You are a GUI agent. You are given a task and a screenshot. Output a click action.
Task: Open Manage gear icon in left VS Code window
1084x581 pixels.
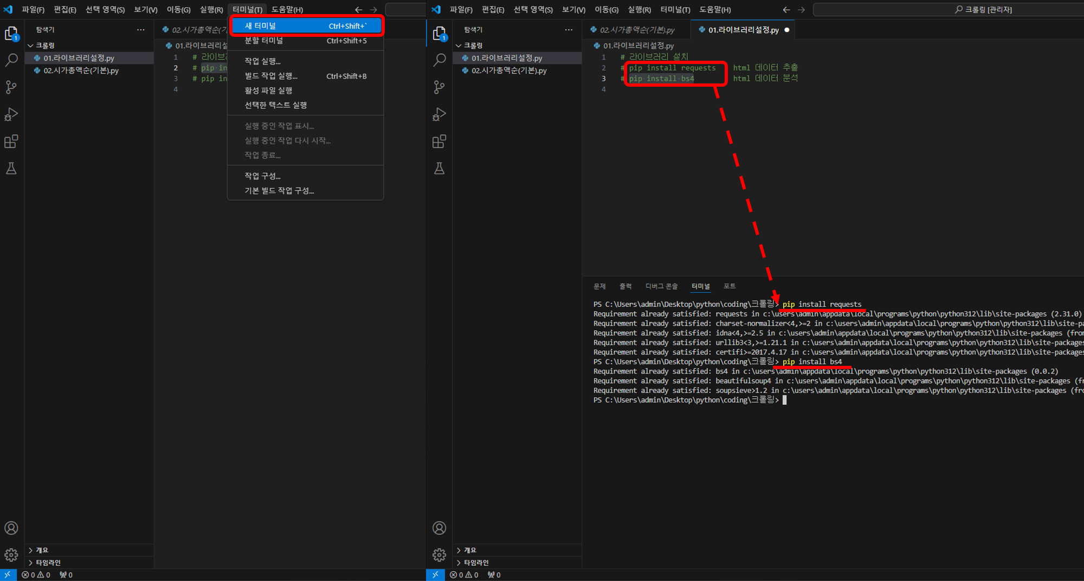coord(11,554)
